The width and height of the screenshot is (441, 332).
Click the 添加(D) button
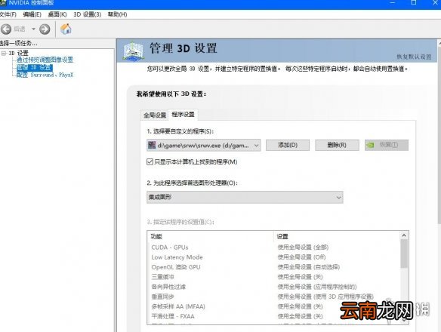tap(288, 145)
